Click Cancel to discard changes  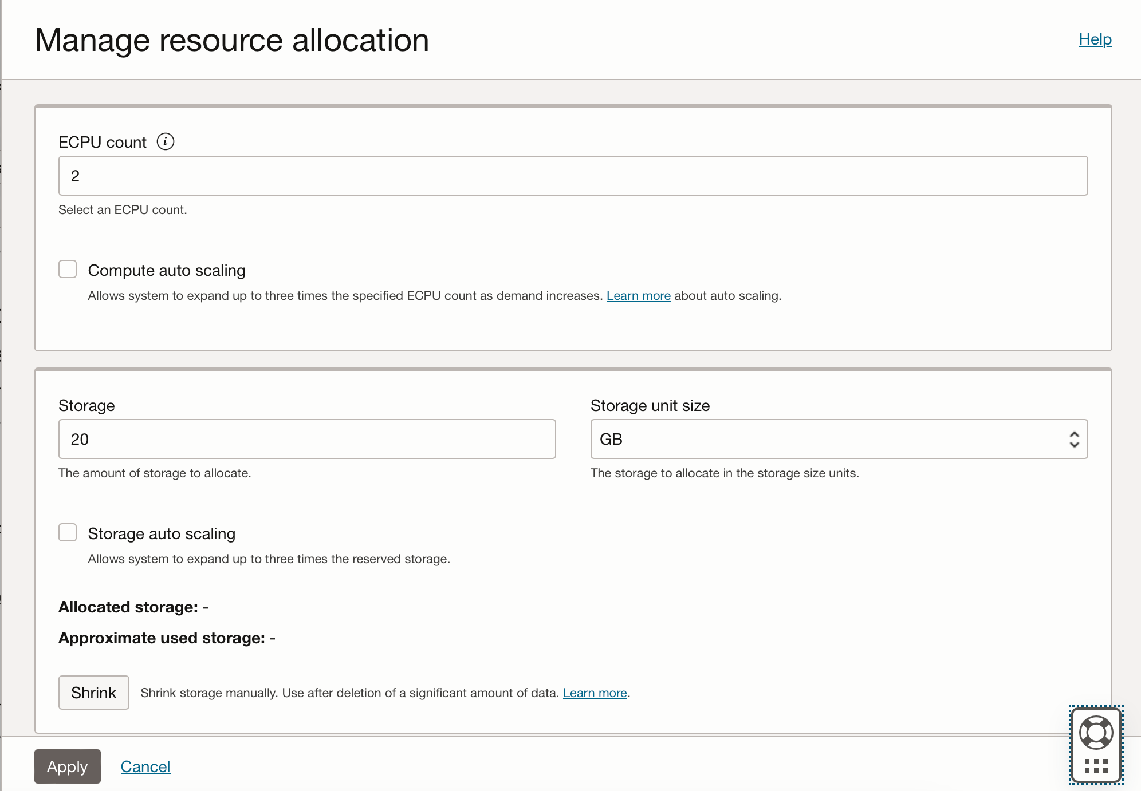(145, 766)
